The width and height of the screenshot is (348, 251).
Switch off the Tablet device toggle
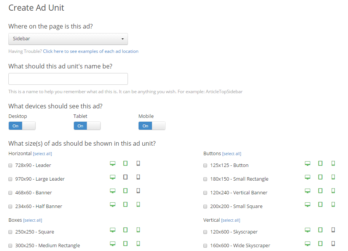coord(87,126)
